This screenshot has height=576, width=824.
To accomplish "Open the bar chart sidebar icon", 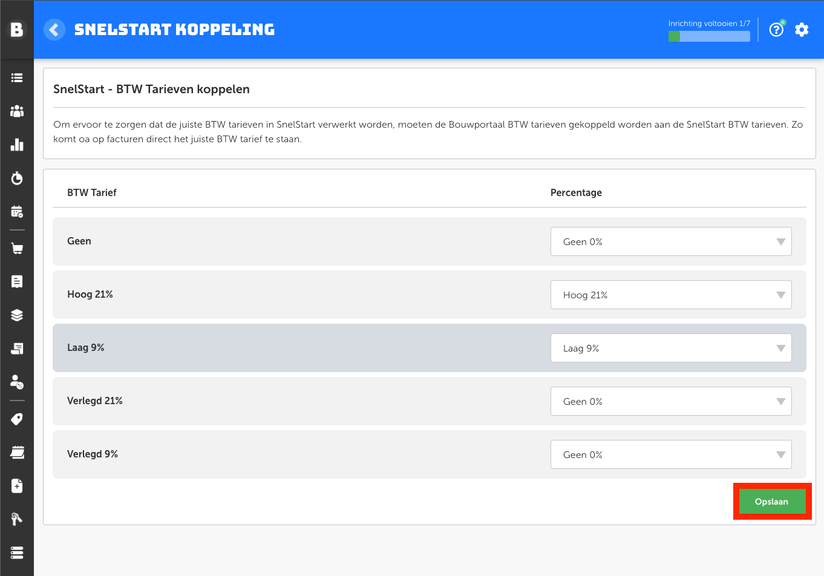I will [x=17, y=145].
